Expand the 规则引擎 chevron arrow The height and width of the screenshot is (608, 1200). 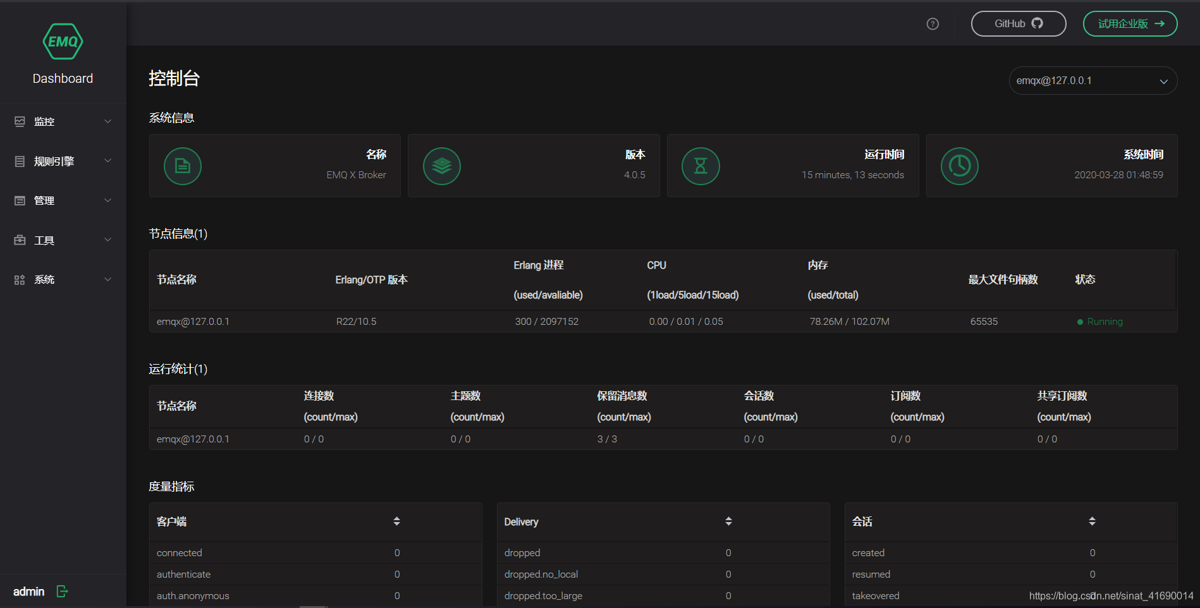(108, 161)
